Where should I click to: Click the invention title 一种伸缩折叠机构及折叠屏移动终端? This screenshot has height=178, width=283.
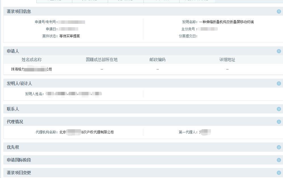point(226,22)
